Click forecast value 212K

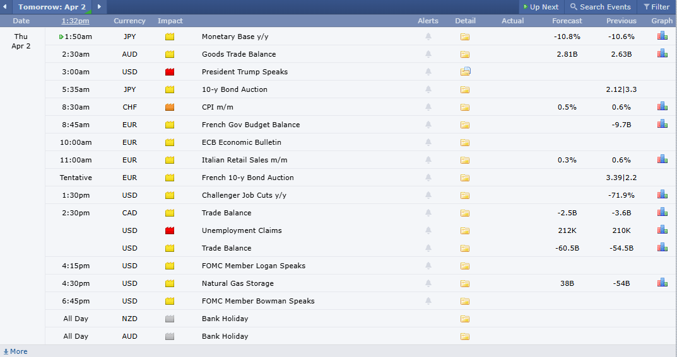click(567, 230)
